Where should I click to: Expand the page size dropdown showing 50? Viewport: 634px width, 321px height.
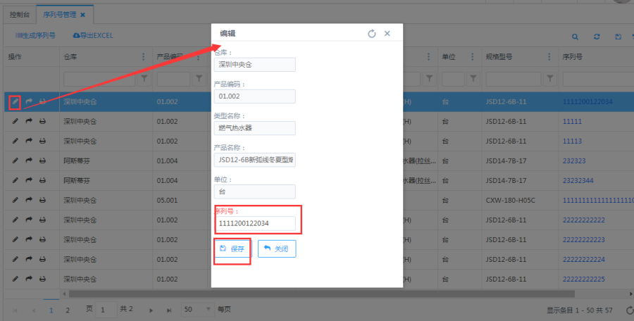point(208,309)
